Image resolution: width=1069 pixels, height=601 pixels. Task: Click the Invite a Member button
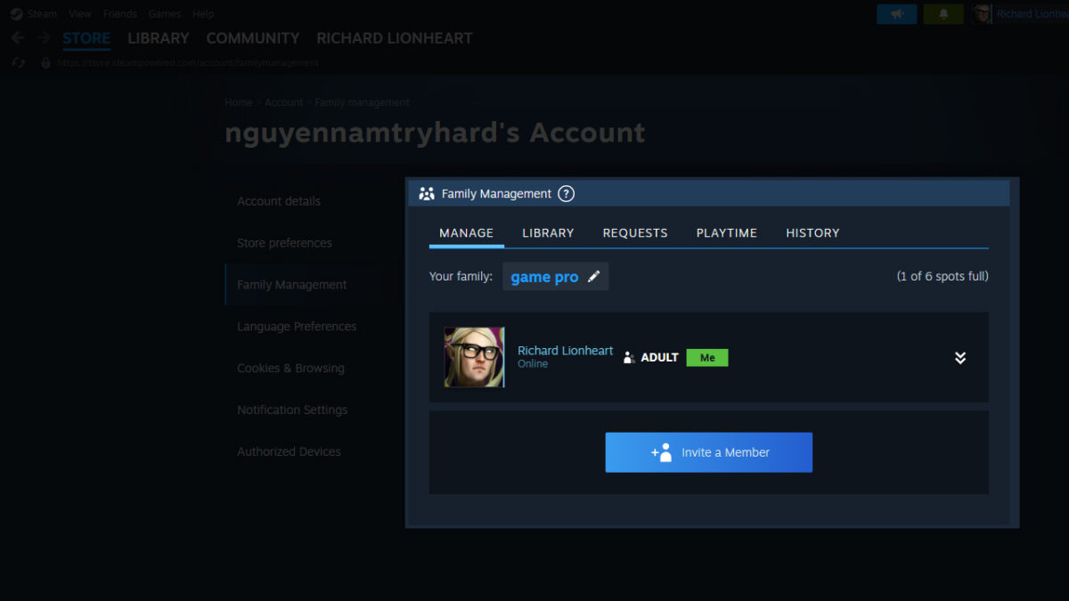(709, 452)
